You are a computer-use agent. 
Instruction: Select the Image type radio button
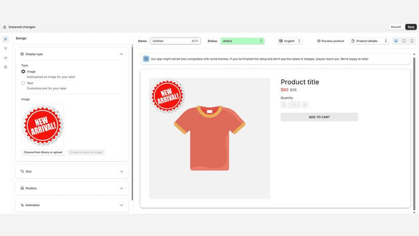pos(23,71)
